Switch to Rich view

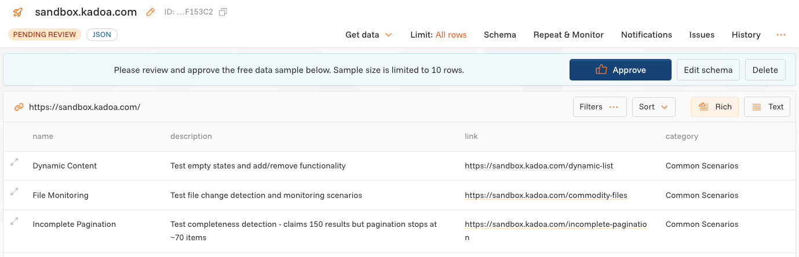714,107
